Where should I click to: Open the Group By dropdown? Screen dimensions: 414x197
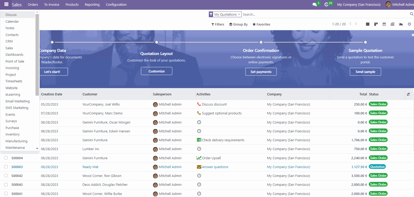tap(238, 24)
